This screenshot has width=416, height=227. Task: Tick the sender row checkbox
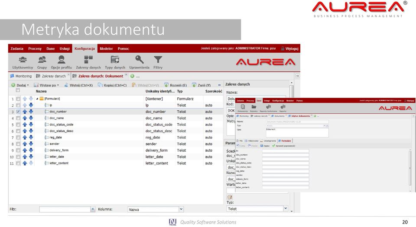(18, 144)
